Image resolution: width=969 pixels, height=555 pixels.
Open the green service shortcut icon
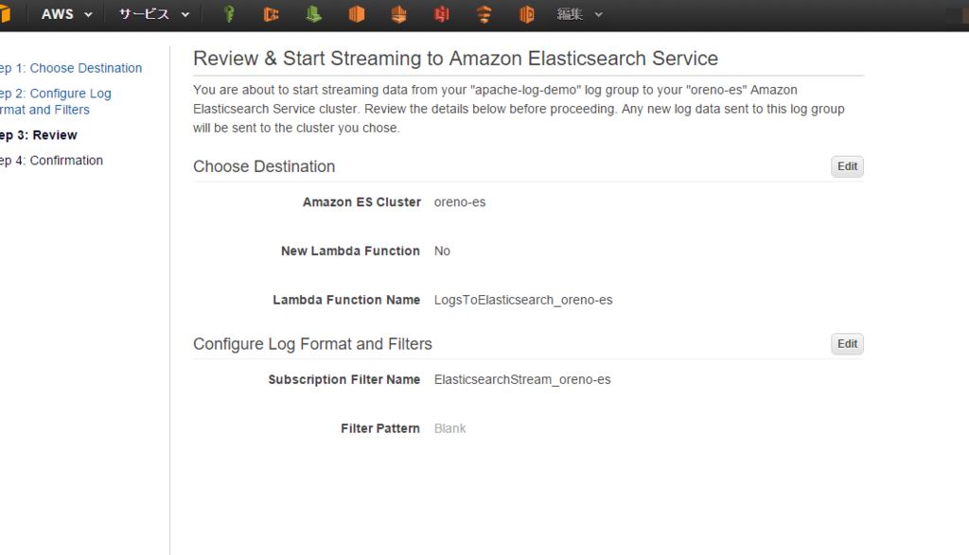coord(314,14)
